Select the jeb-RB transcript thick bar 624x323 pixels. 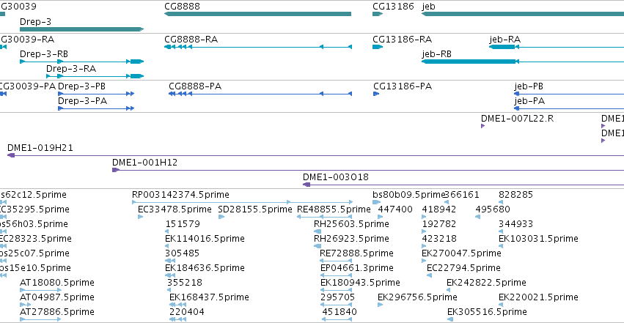coord(469,62)
